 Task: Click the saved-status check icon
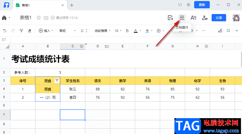pyautogui.click(x=53, y=18)
